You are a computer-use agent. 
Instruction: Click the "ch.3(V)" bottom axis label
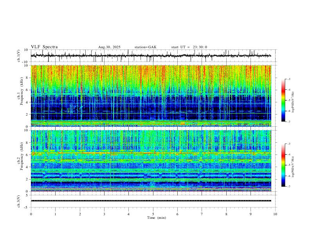tap(18, 201)
